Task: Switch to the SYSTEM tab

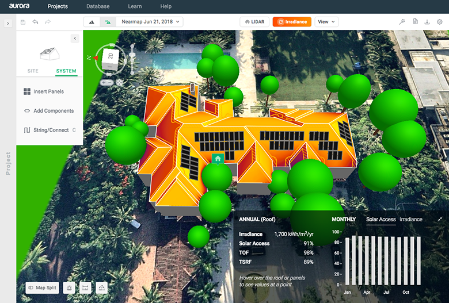Action: click(66, 71)
